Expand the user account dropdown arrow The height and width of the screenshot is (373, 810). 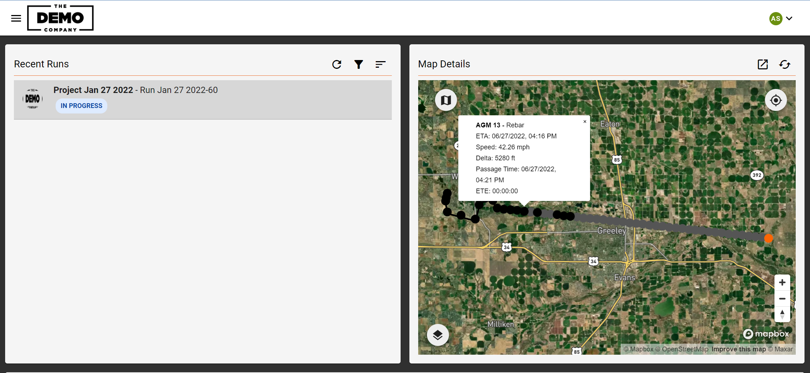789,18
